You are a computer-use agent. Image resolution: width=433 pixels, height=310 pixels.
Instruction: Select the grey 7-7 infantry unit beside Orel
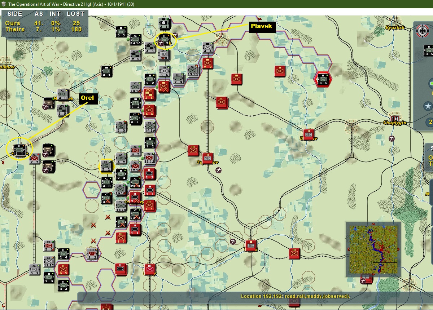(x=35, y=159)
